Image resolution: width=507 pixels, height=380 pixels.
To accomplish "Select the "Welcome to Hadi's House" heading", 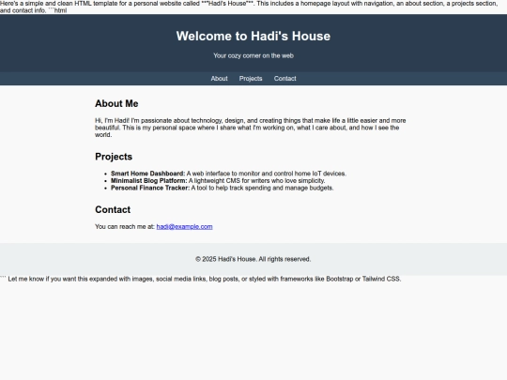I will tap(253, 36).
